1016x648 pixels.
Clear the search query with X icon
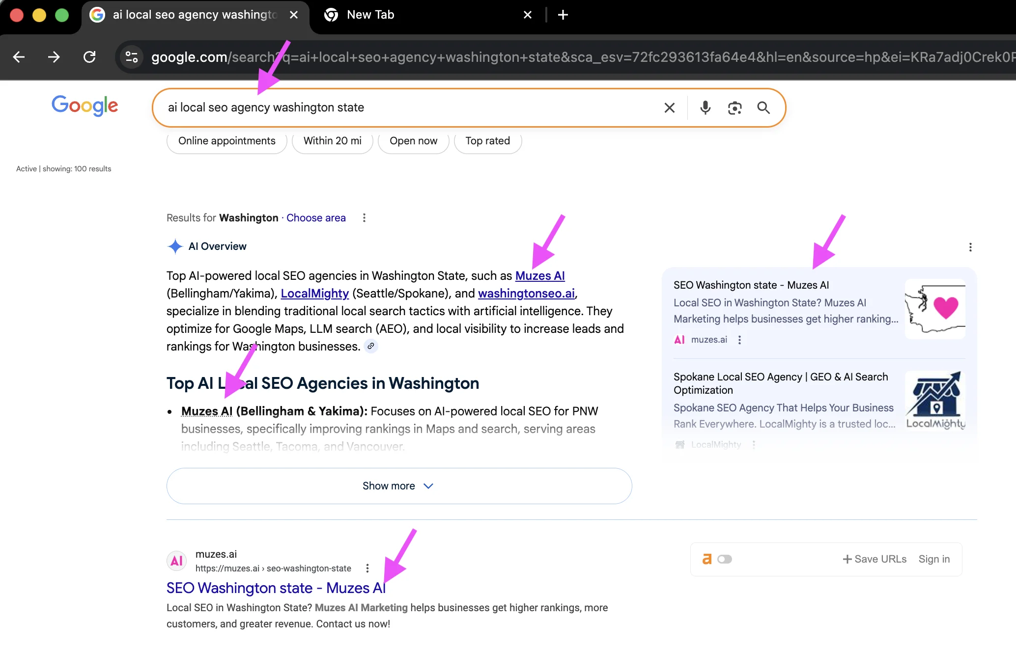(x=669, y=108)
